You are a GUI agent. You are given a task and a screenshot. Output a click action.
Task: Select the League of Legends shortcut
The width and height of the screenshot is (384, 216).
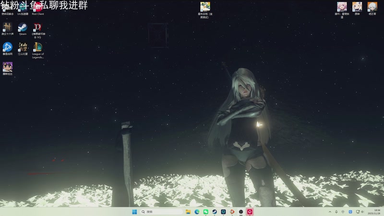(38, 50)
